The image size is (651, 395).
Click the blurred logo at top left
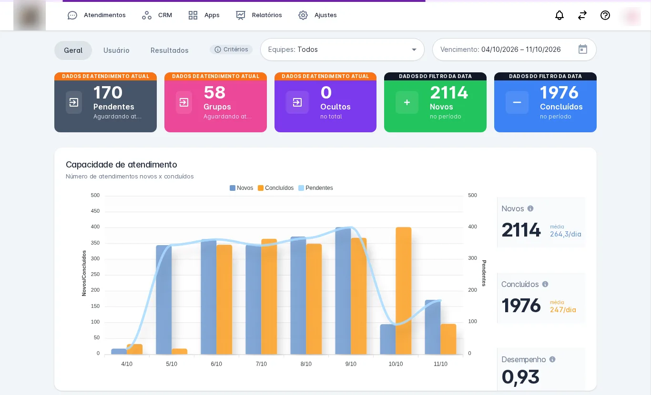coord(30,16)
